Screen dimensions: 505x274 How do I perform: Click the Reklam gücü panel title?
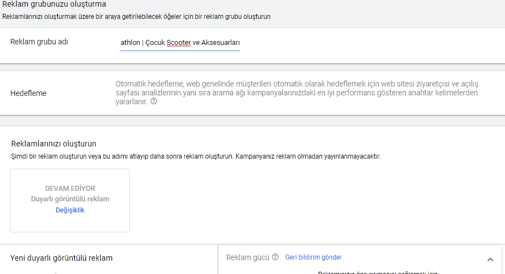point(247,257)
